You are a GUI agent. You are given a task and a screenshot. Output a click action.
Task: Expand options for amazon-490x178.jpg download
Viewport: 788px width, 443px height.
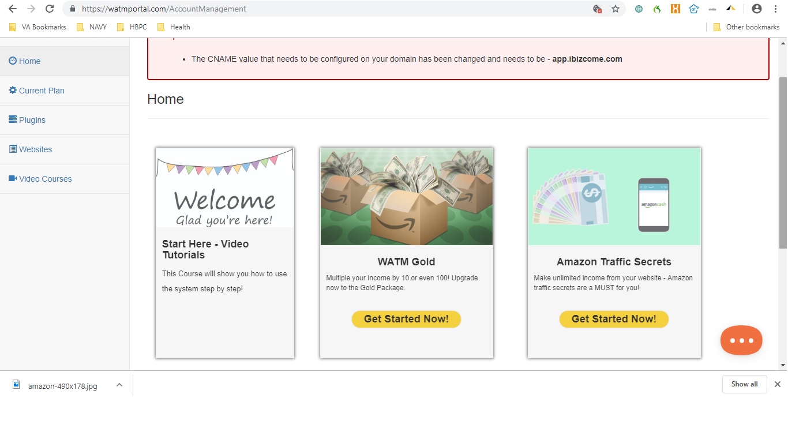click(x=119, y=385)
